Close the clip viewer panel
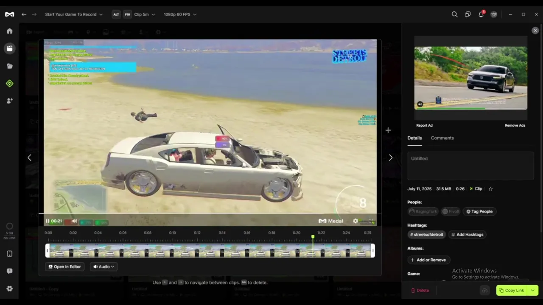 tap(535, 30)
